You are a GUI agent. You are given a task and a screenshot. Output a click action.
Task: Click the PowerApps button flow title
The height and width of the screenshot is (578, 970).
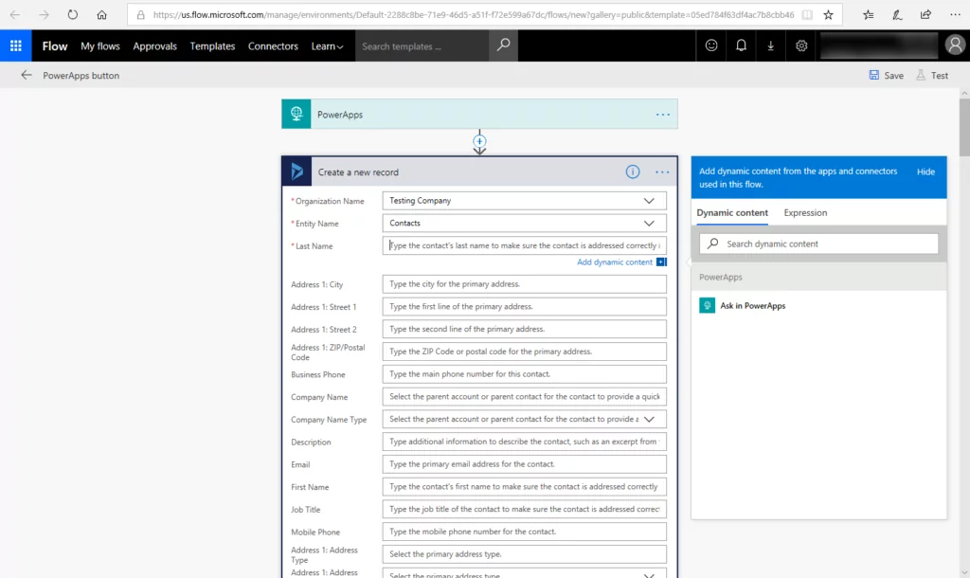click(81, 76)
